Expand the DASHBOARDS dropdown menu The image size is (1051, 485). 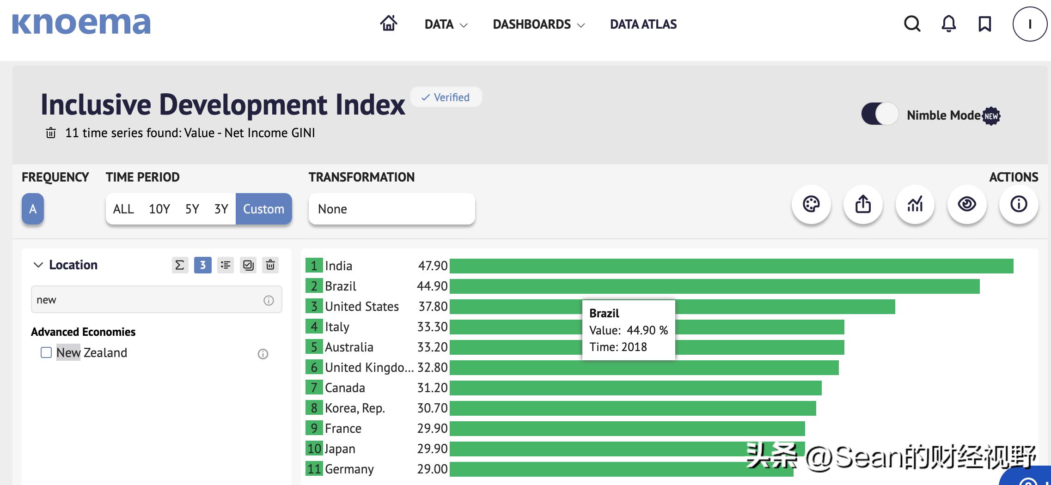(x=538, y=24)
